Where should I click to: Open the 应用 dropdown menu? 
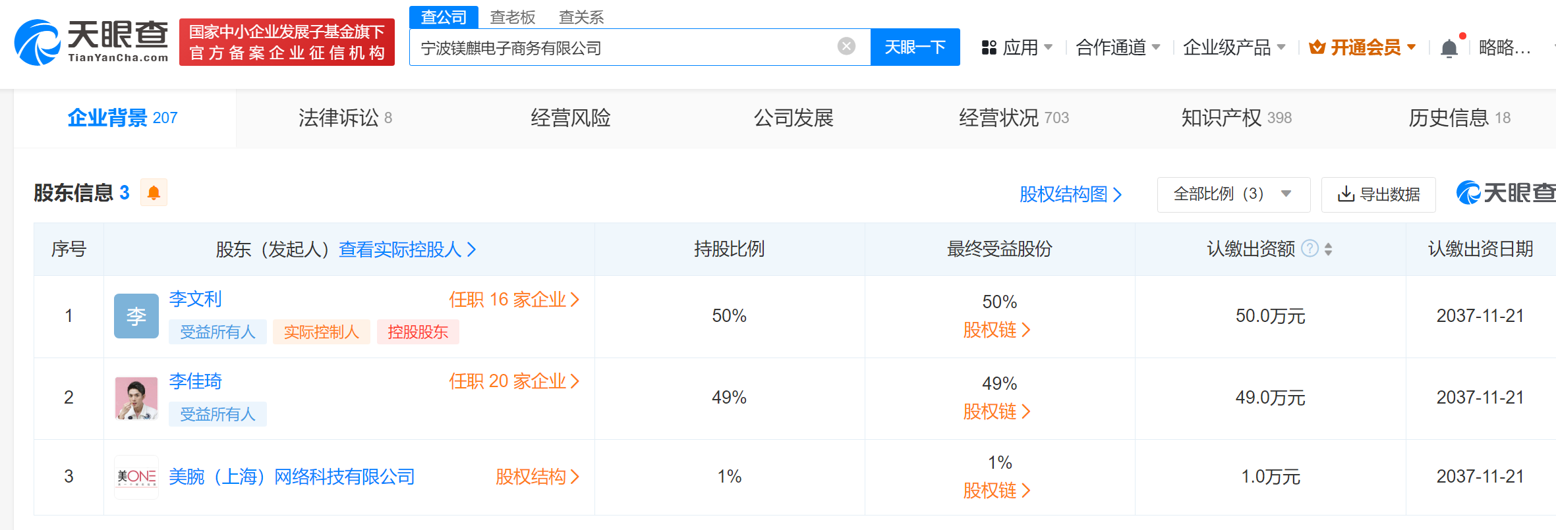tap(1017, 47)
